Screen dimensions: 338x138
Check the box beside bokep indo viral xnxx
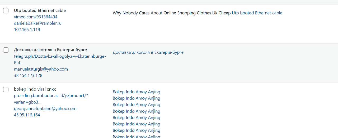pyautogui.click(x=6, y=90)
